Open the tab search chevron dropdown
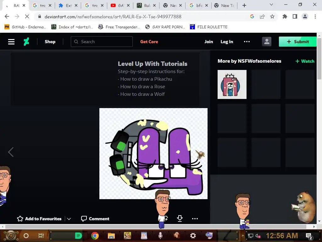Screen dimensions: 322x242 pyautogui.click(x=271, y=4)
